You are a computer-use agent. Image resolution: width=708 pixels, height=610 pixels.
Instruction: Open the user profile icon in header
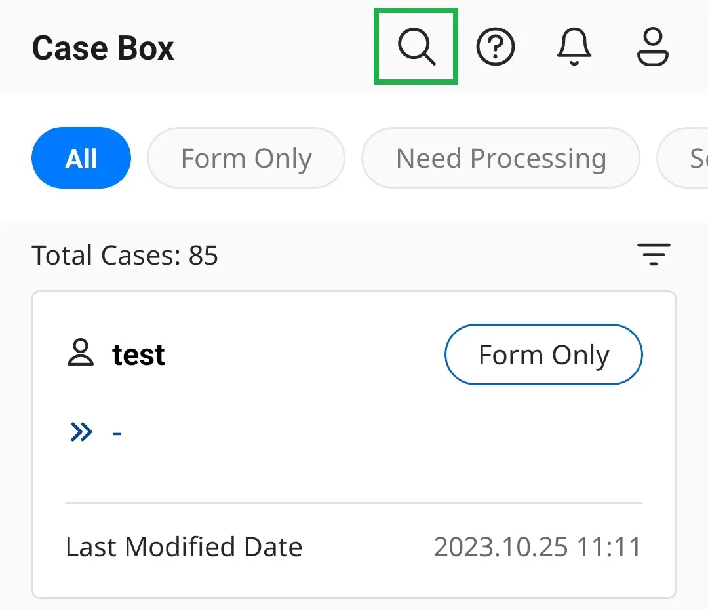(x=652, y=47)
